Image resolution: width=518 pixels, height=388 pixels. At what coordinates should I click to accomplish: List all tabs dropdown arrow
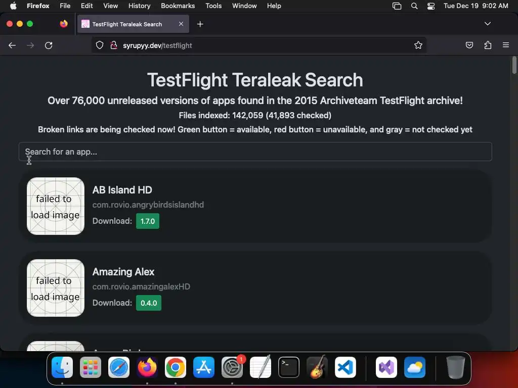(488, 24)
